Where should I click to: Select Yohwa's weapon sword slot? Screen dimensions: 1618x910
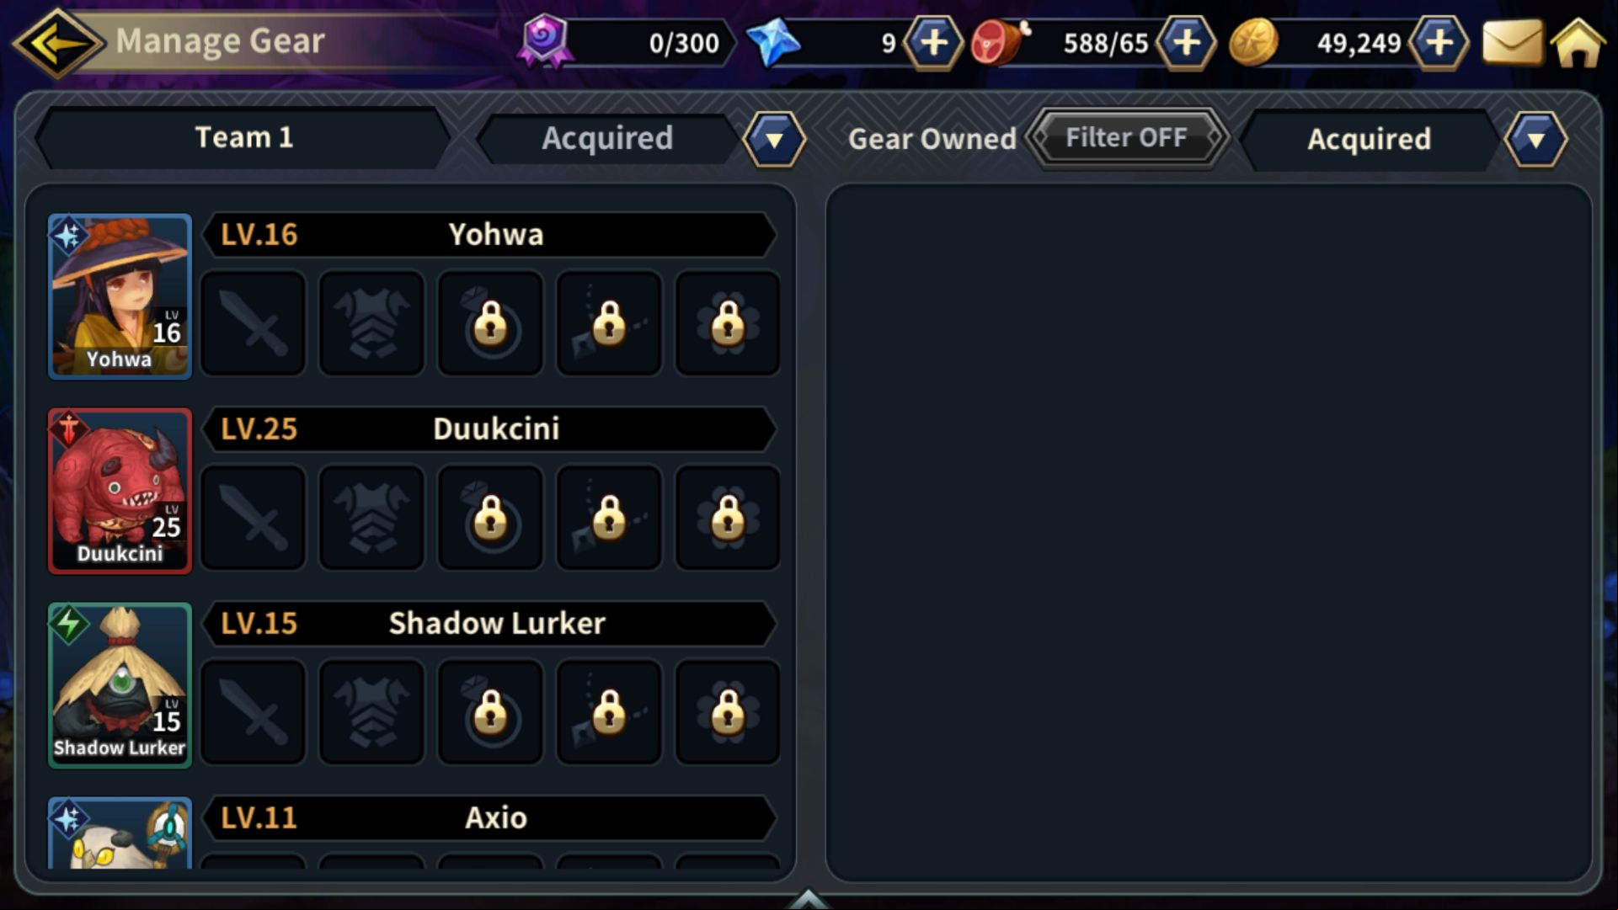pyautogui.click(x=254, y=323)
